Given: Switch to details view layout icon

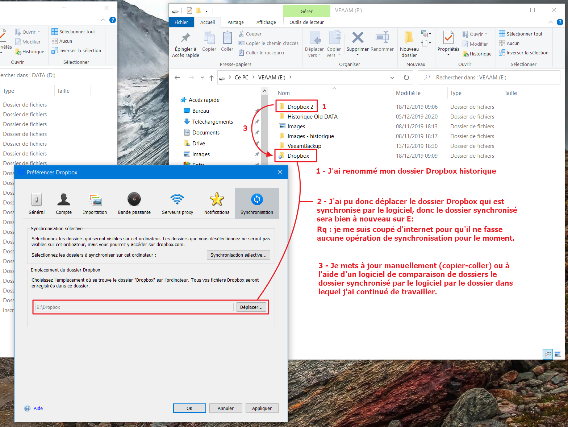Looking at the screenshot, I should (548, 354).
